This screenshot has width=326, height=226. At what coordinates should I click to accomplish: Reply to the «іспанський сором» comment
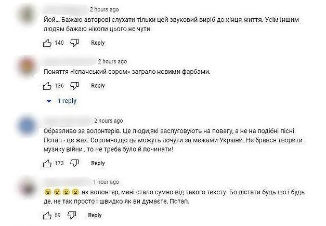[98, 86]
